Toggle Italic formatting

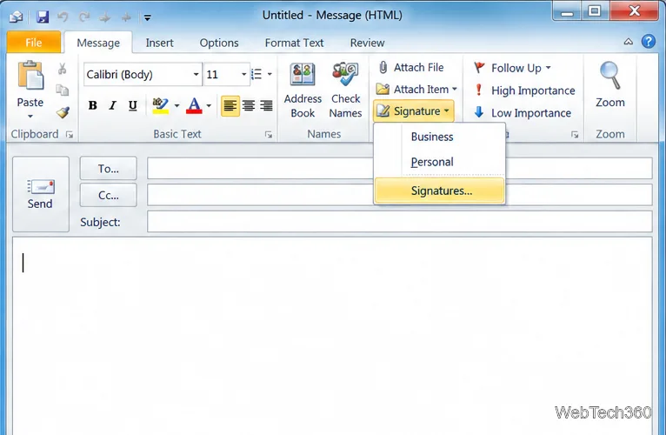(x=112, y=105)
